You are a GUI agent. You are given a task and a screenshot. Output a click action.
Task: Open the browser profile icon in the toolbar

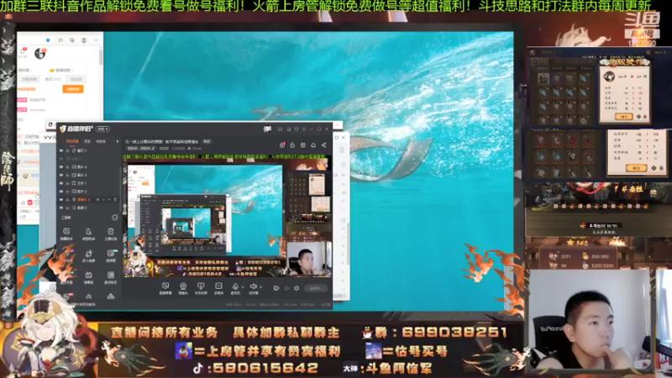84,40
